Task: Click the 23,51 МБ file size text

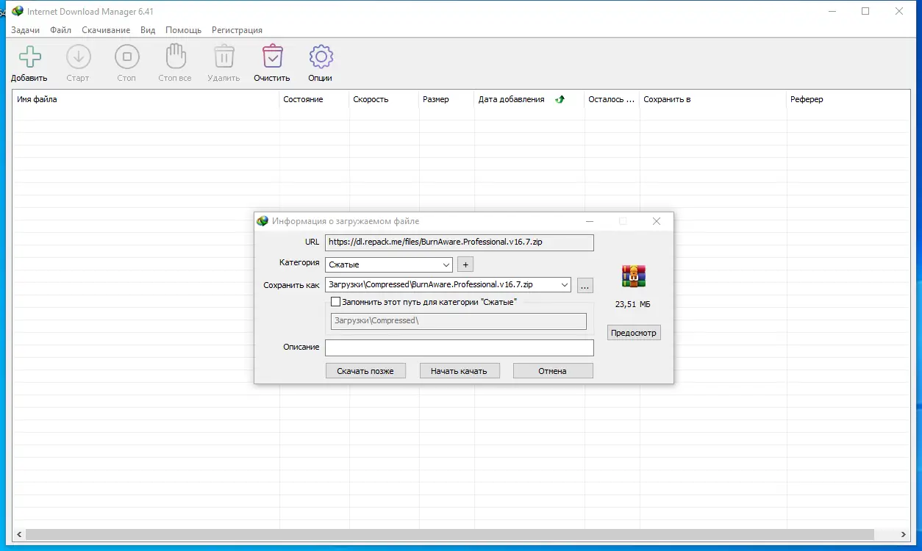Action: 632,304
